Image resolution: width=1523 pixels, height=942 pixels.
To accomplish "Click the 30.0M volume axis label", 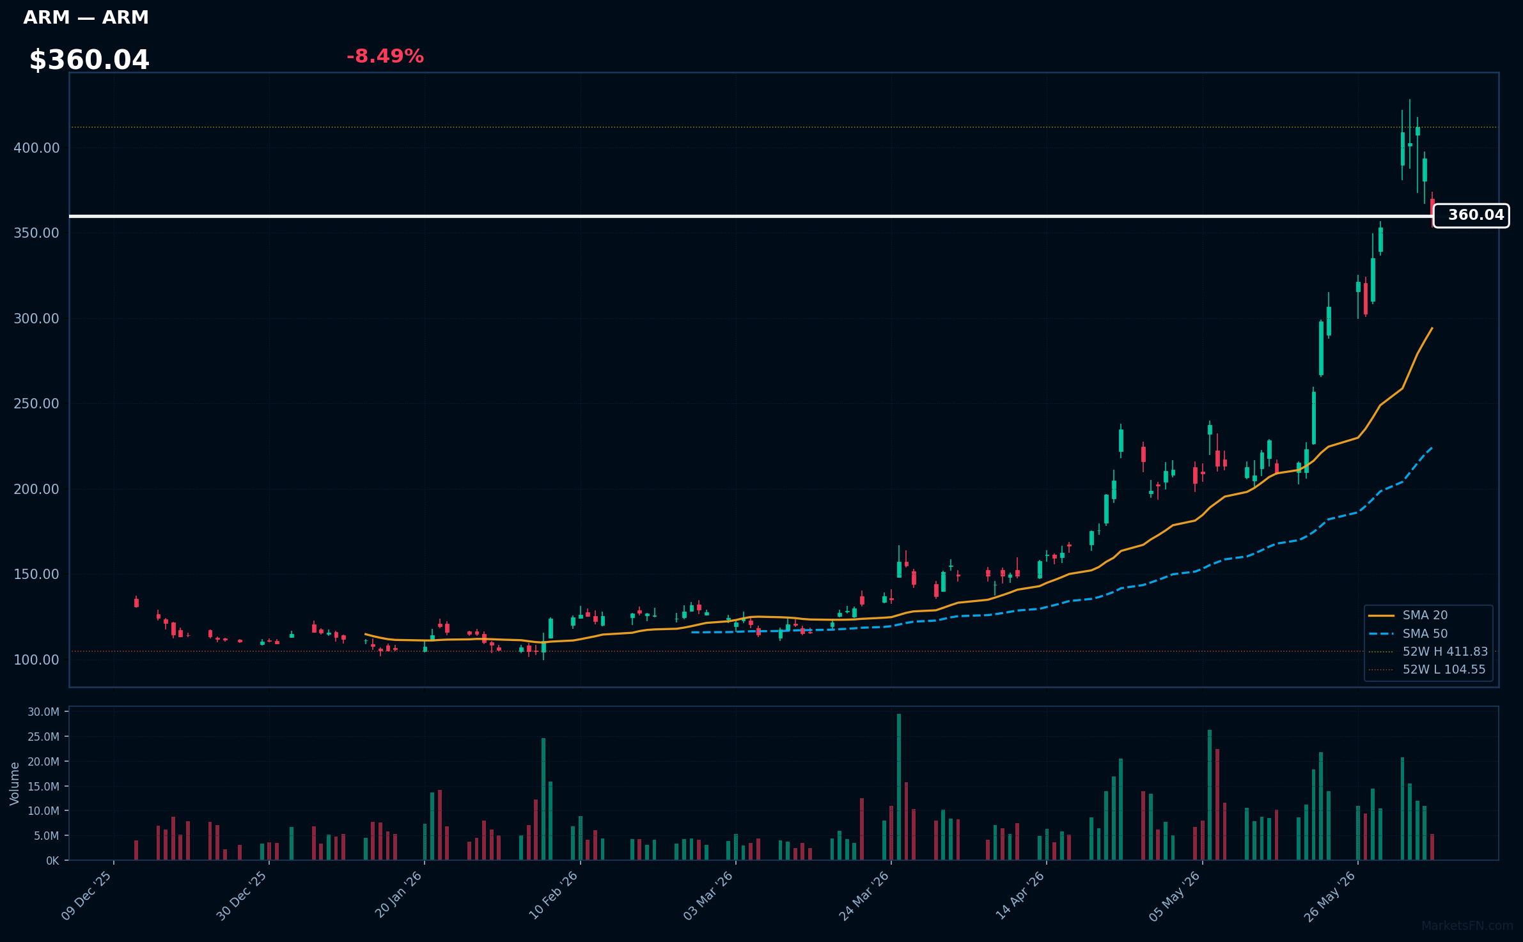I will 43,712.
